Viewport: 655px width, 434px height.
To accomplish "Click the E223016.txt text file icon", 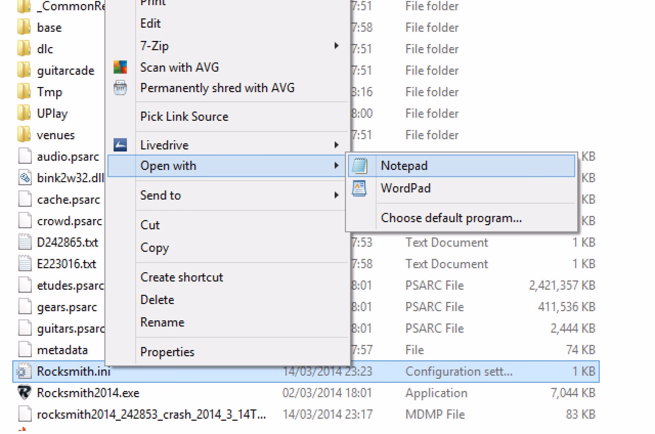I will [x=25, y=264].
